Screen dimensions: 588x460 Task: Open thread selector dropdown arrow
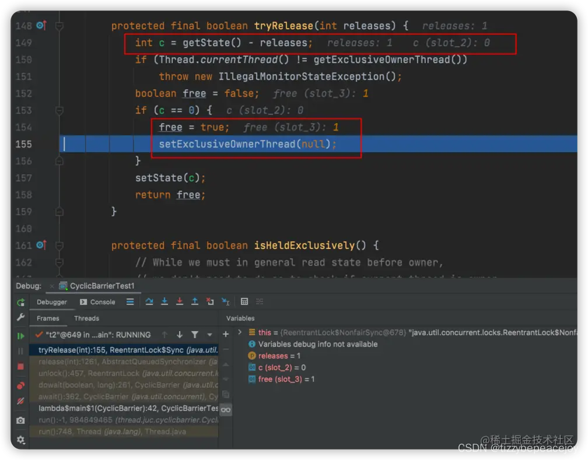209,335
